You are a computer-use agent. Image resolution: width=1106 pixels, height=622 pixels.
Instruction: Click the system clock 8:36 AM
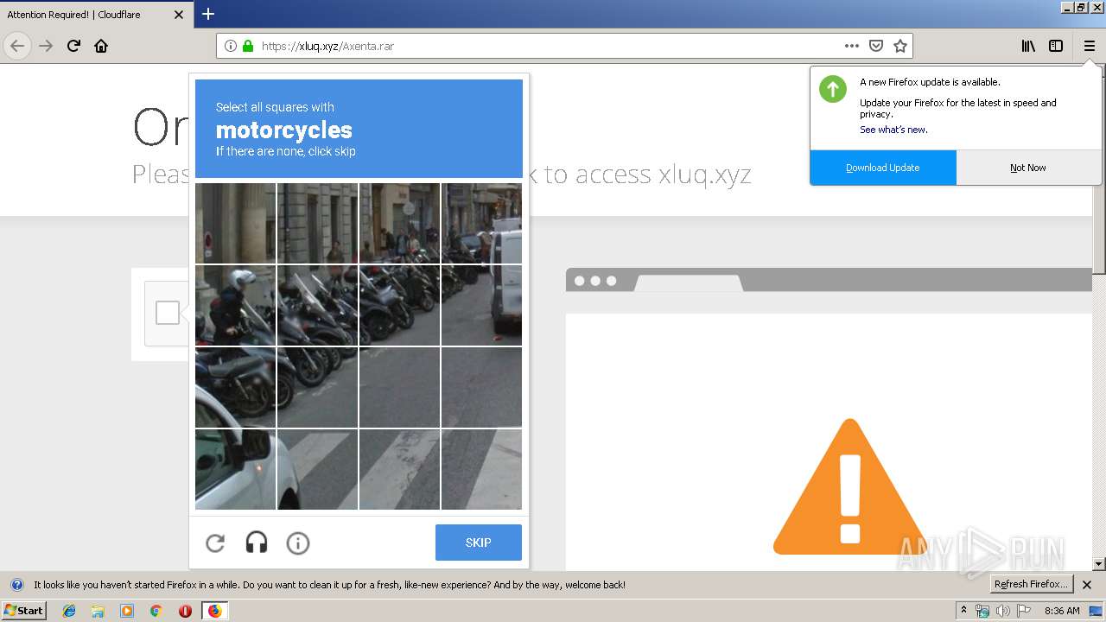[x=1062, y=611]
